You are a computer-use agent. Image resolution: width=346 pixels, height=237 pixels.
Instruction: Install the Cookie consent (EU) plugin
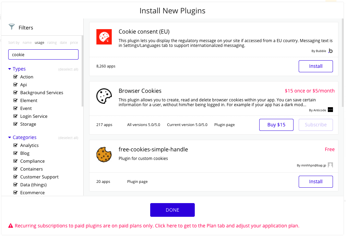pos(315,66)
